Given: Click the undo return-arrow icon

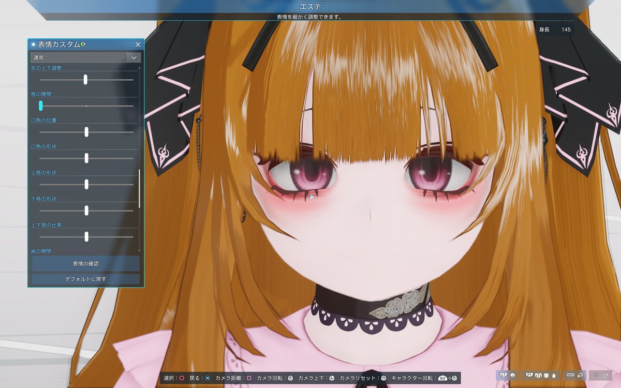Looking at the screenshot, I should [580, 375].
